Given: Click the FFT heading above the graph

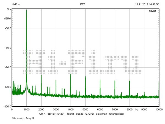Looking at the screenshot, I should 82,4.
